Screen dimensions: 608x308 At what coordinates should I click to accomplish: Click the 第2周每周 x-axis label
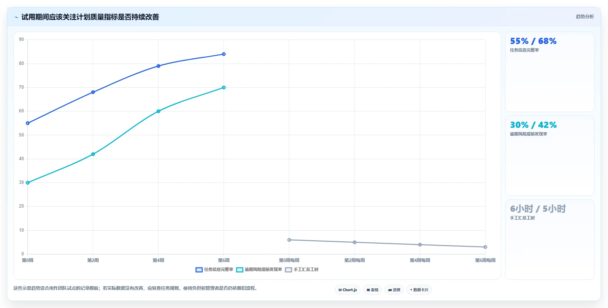[355, 260]
